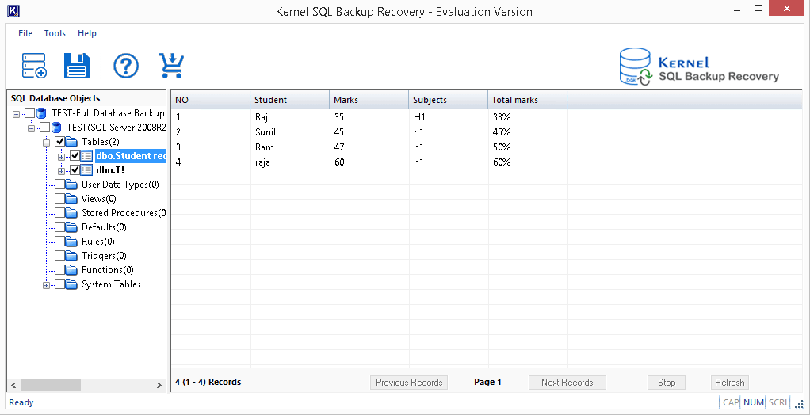Click the 60% total marks cell

point(527,162)
